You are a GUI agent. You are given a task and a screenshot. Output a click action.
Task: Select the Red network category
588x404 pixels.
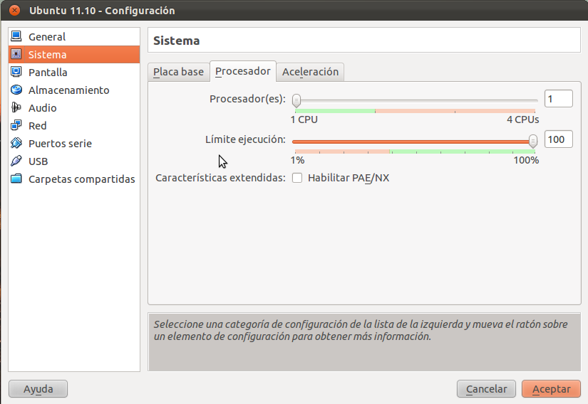(x=74, y=126)
